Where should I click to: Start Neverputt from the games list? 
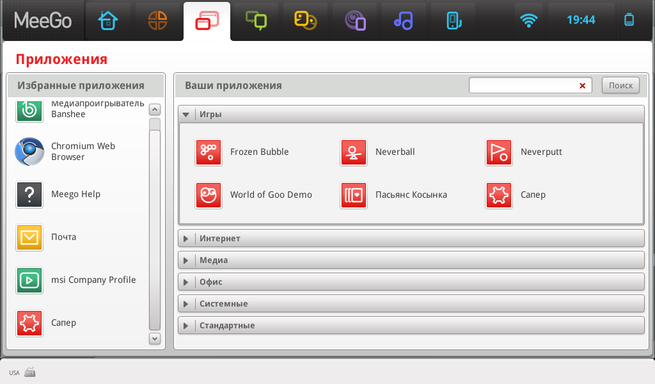pos(499,152)
